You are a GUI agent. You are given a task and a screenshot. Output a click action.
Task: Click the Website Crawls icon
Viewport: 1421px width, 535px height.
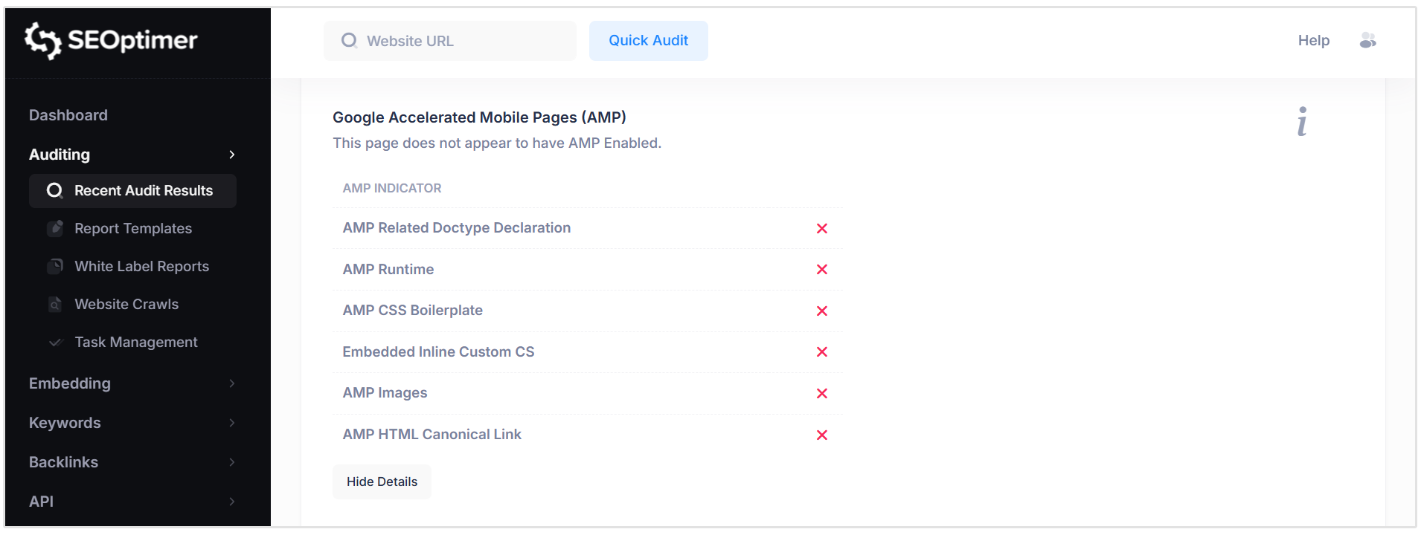click(55, 304)
